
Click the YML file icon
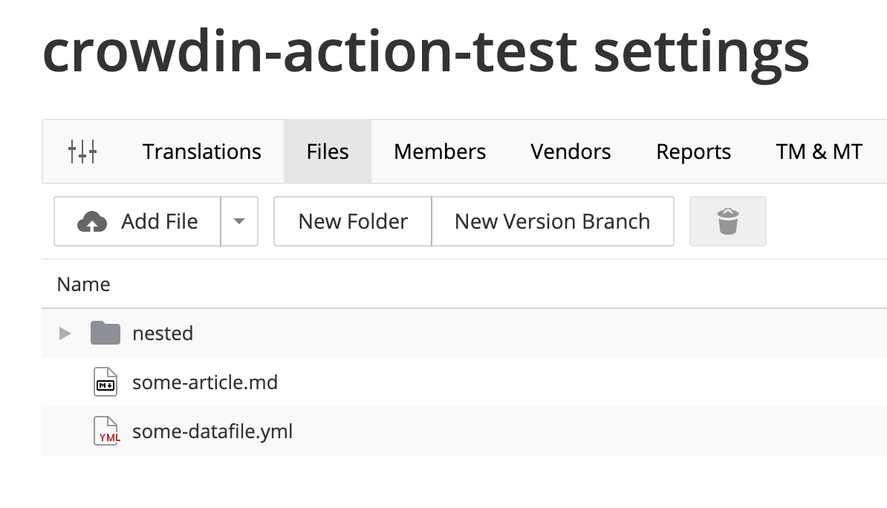click(x=105, y=432)
